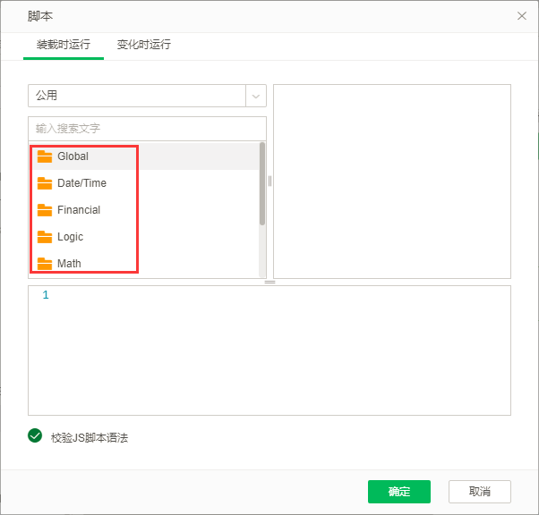Open the Logic folder icon
The width and height of the screenshot is (539, 515).
click(45, 237)
